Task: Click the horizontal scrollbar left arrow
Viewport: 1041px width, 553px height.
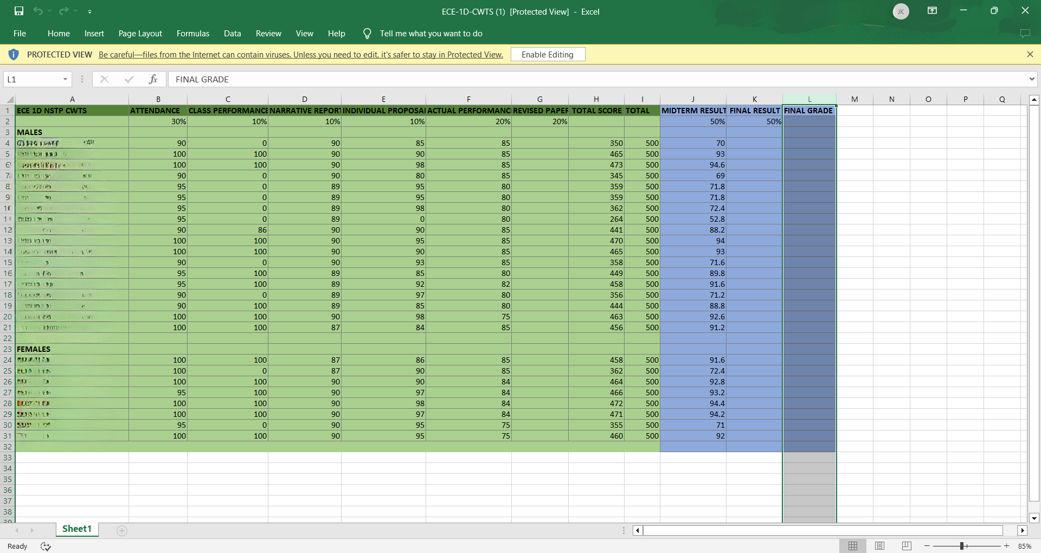Action: 638,530
